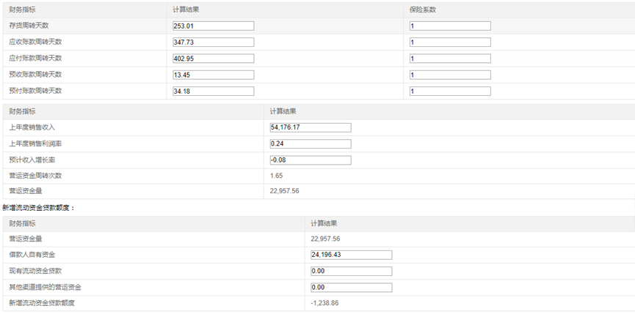Focus the 其他渠道提供的营运资金 input field
Image resolution: width=635 pixels, height=314 pixels.
(x=351, y=287)
